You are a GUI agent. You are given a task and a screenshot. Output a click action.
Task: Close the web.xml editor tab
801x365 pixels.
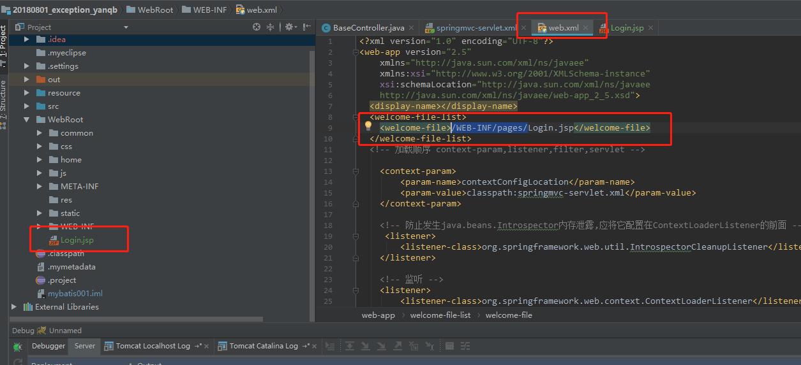click(585, 28)
